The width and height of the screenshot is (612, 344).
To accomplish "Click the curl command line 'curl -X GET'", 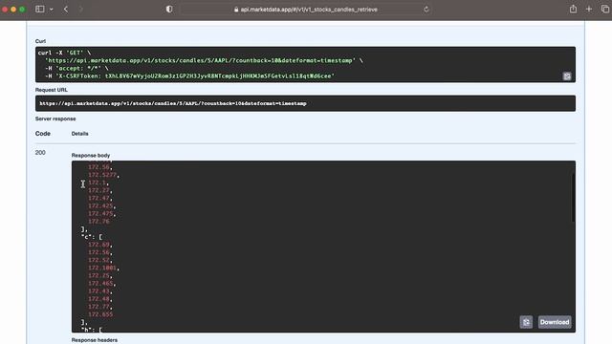I will click(64, 53).
